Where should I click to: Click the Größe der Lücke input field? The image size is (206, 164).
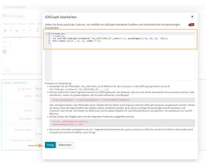[x=38, y=130]
